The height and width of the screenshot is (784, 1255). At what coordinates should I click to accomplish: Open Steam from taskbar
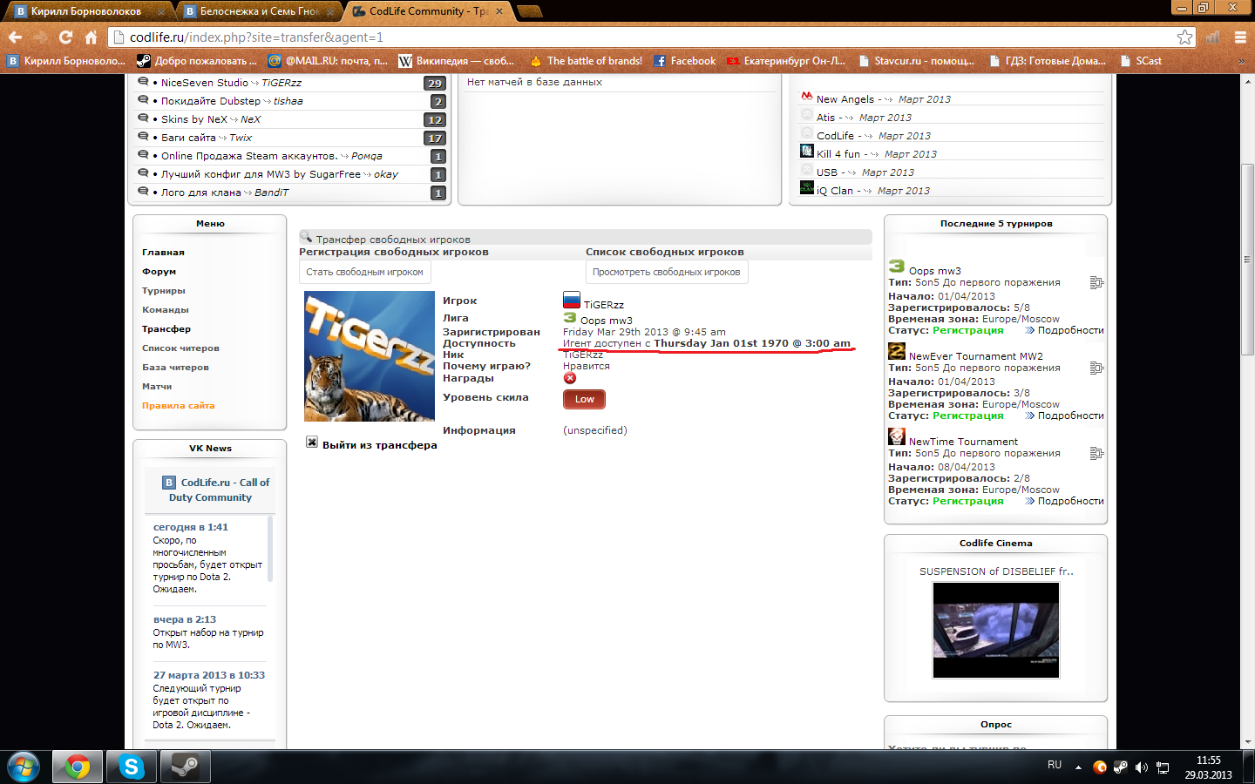(185, 767)
